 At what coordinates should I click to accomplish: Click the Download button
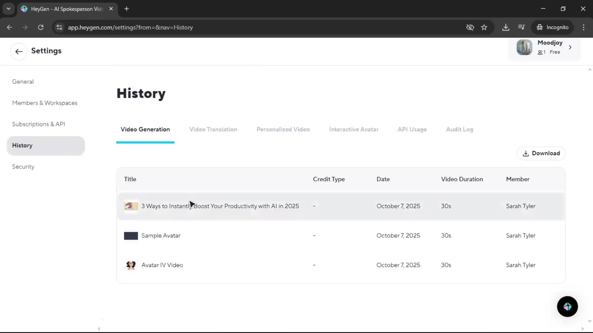point(541,153)
